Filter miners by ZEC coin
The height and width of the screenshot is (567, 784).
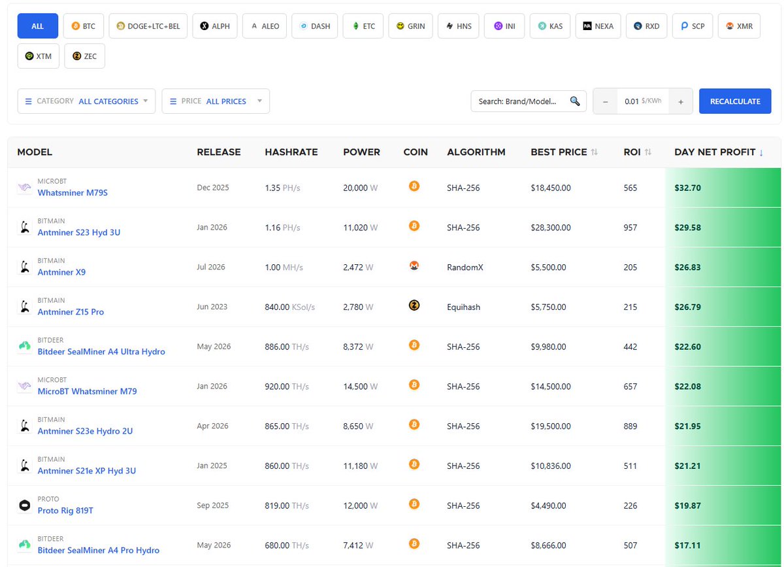click(85, 56)
